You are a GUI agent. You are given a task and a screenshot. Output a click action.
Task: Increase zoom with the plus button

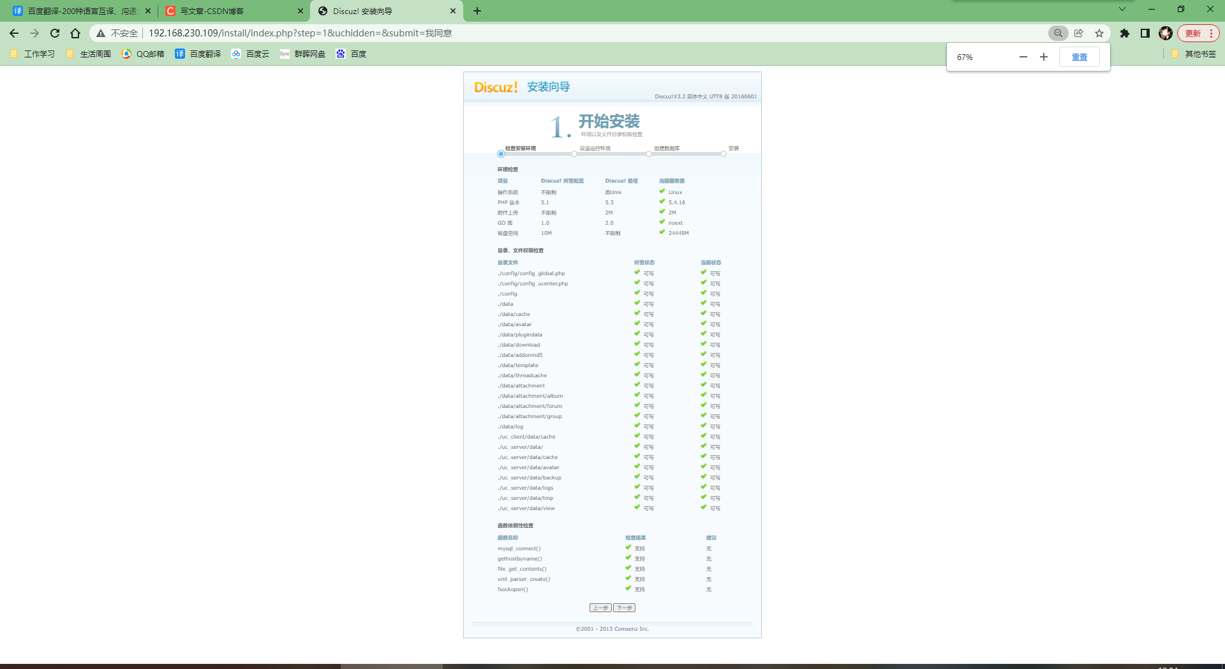(x=1044, y=57)
